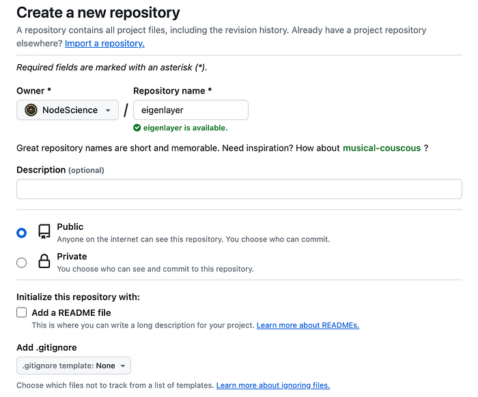Click the Description text field
Screen dimensions: 478x397
pos(239,189)
